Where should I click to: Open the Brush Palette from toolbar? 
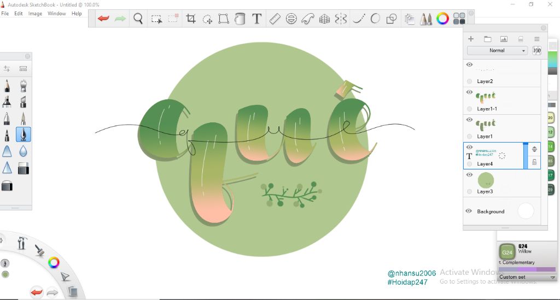(x=425, y=19)
